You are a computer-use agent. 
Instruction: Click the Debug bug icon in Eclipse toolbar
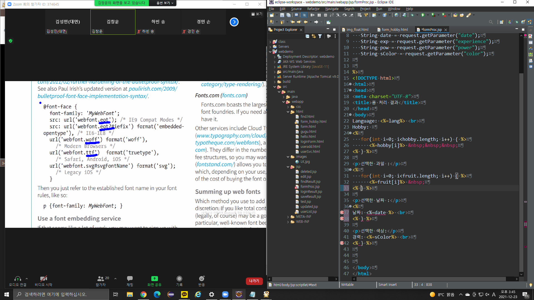pyautogui.click(x=412, y=15)
